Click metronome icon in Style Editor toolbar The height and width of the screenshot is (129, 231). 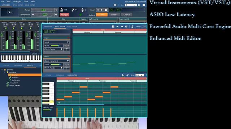coord(132,27)
